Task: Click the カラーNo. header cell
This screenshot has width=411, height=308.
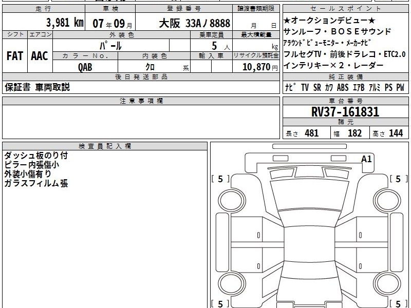Action: [85, 56]
